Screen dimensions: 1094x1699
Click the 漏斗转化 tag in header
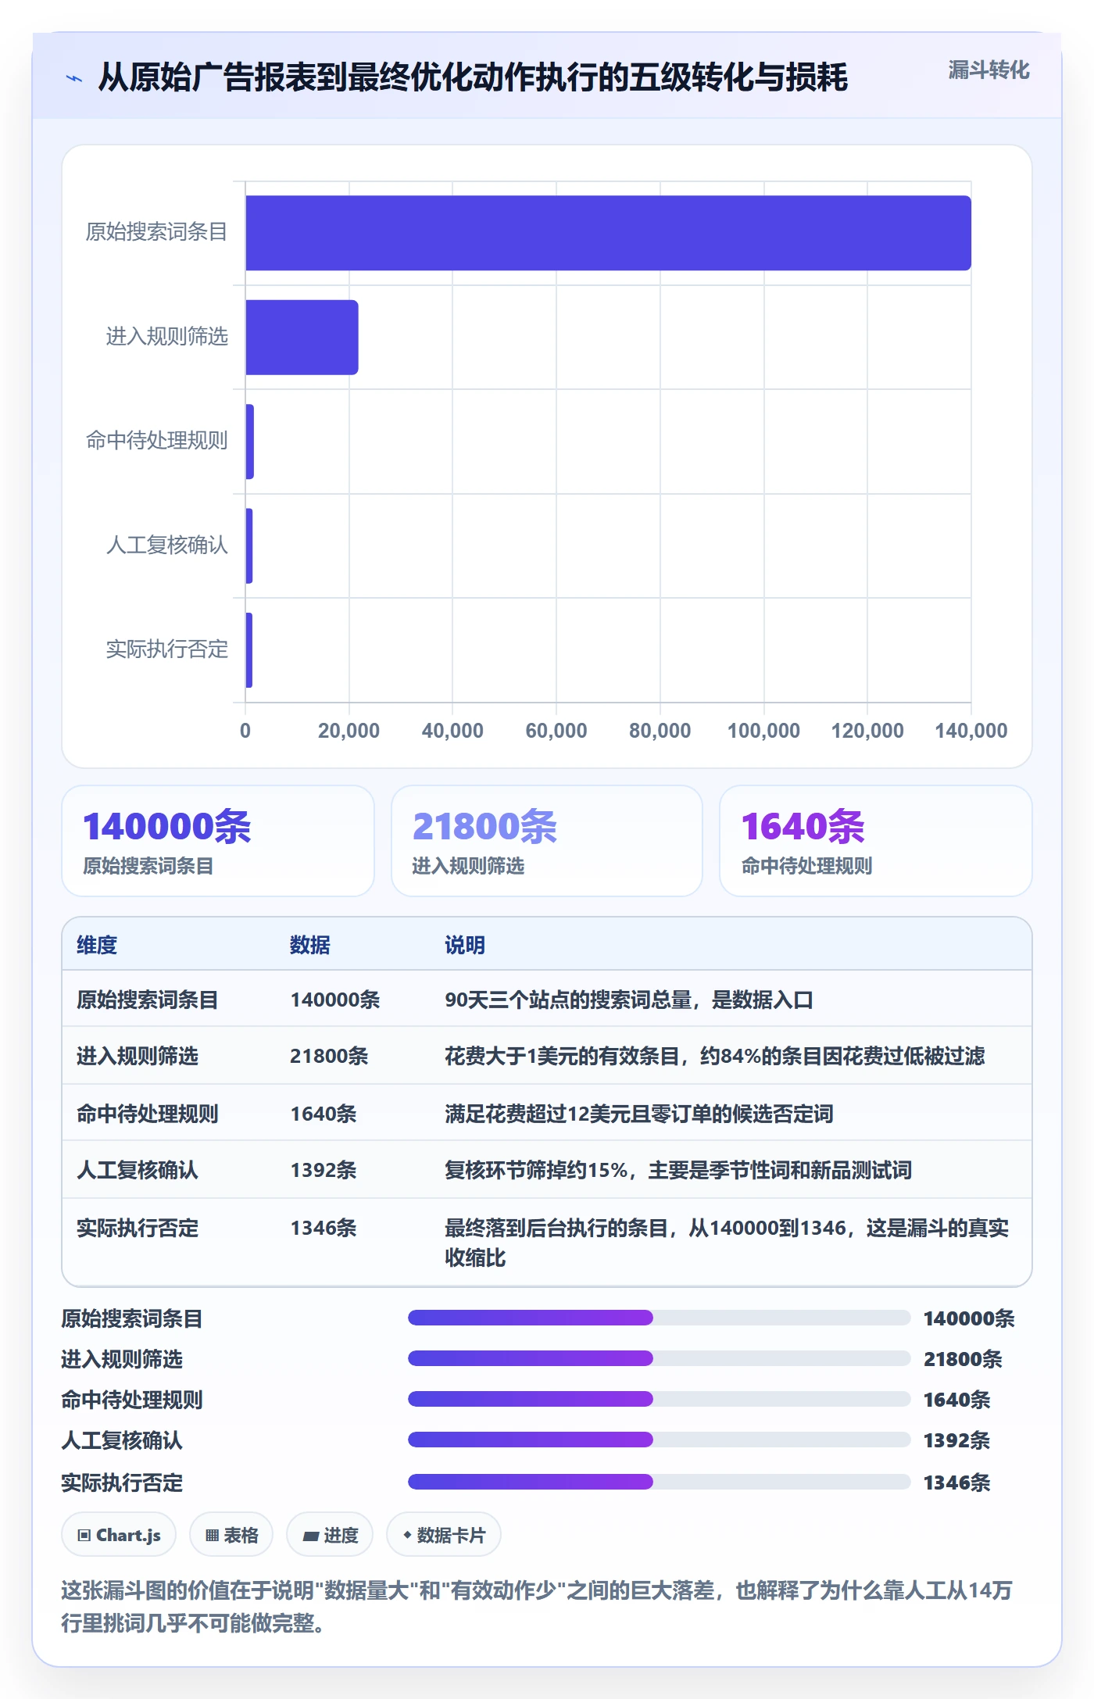tap(989, 70)
